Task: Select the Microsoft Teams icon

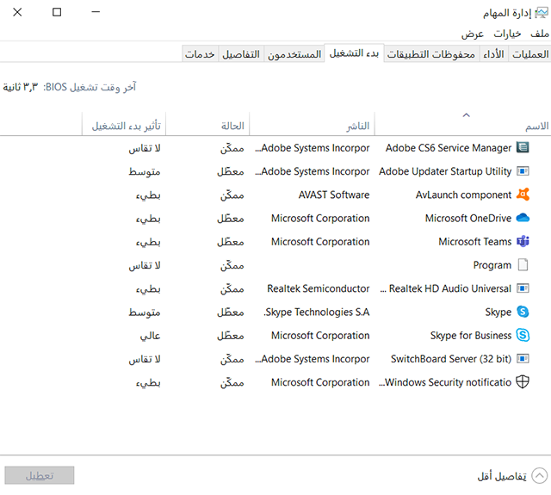Action: (x=523, y=242)
